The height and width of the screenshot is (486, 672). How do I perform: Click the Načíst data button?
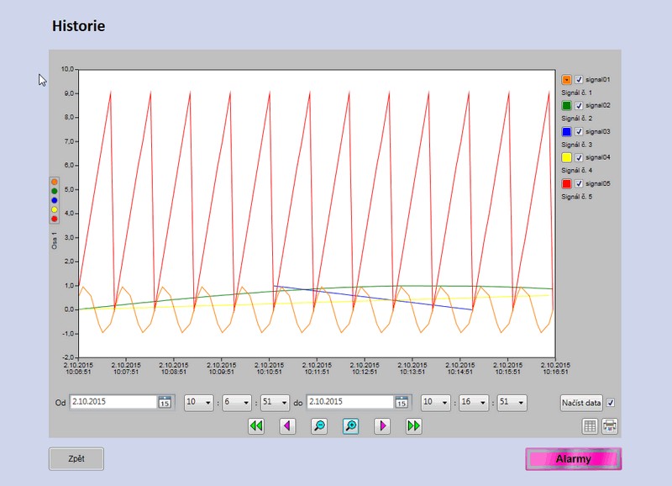click(x=581, y=403)
